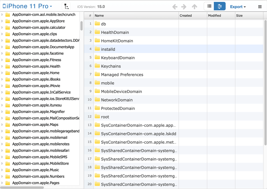Select AppDomain-com.apple.Fitness in tree
This screenshot has width=267, height=189.
[x=37, y=60]
